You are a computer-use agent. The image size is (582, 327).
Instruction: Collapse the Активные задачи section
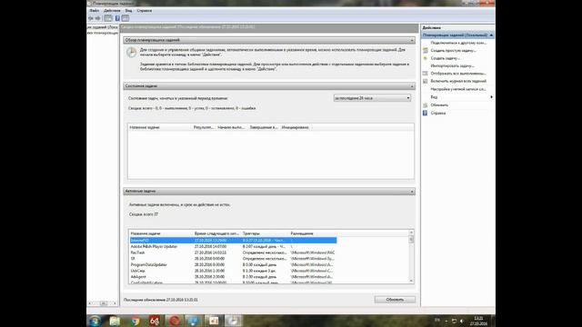pyautogui.click(x=412, y=192)
